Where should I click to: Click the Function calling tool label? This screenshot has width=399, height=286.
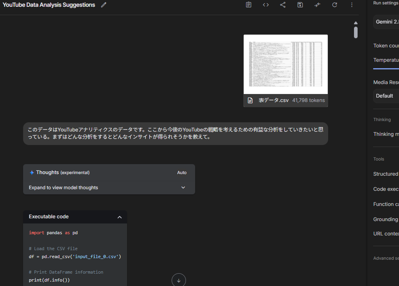386,204
